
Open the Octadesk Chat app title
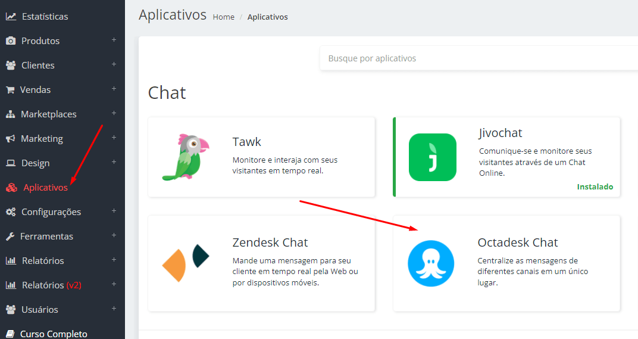(518, 242)
